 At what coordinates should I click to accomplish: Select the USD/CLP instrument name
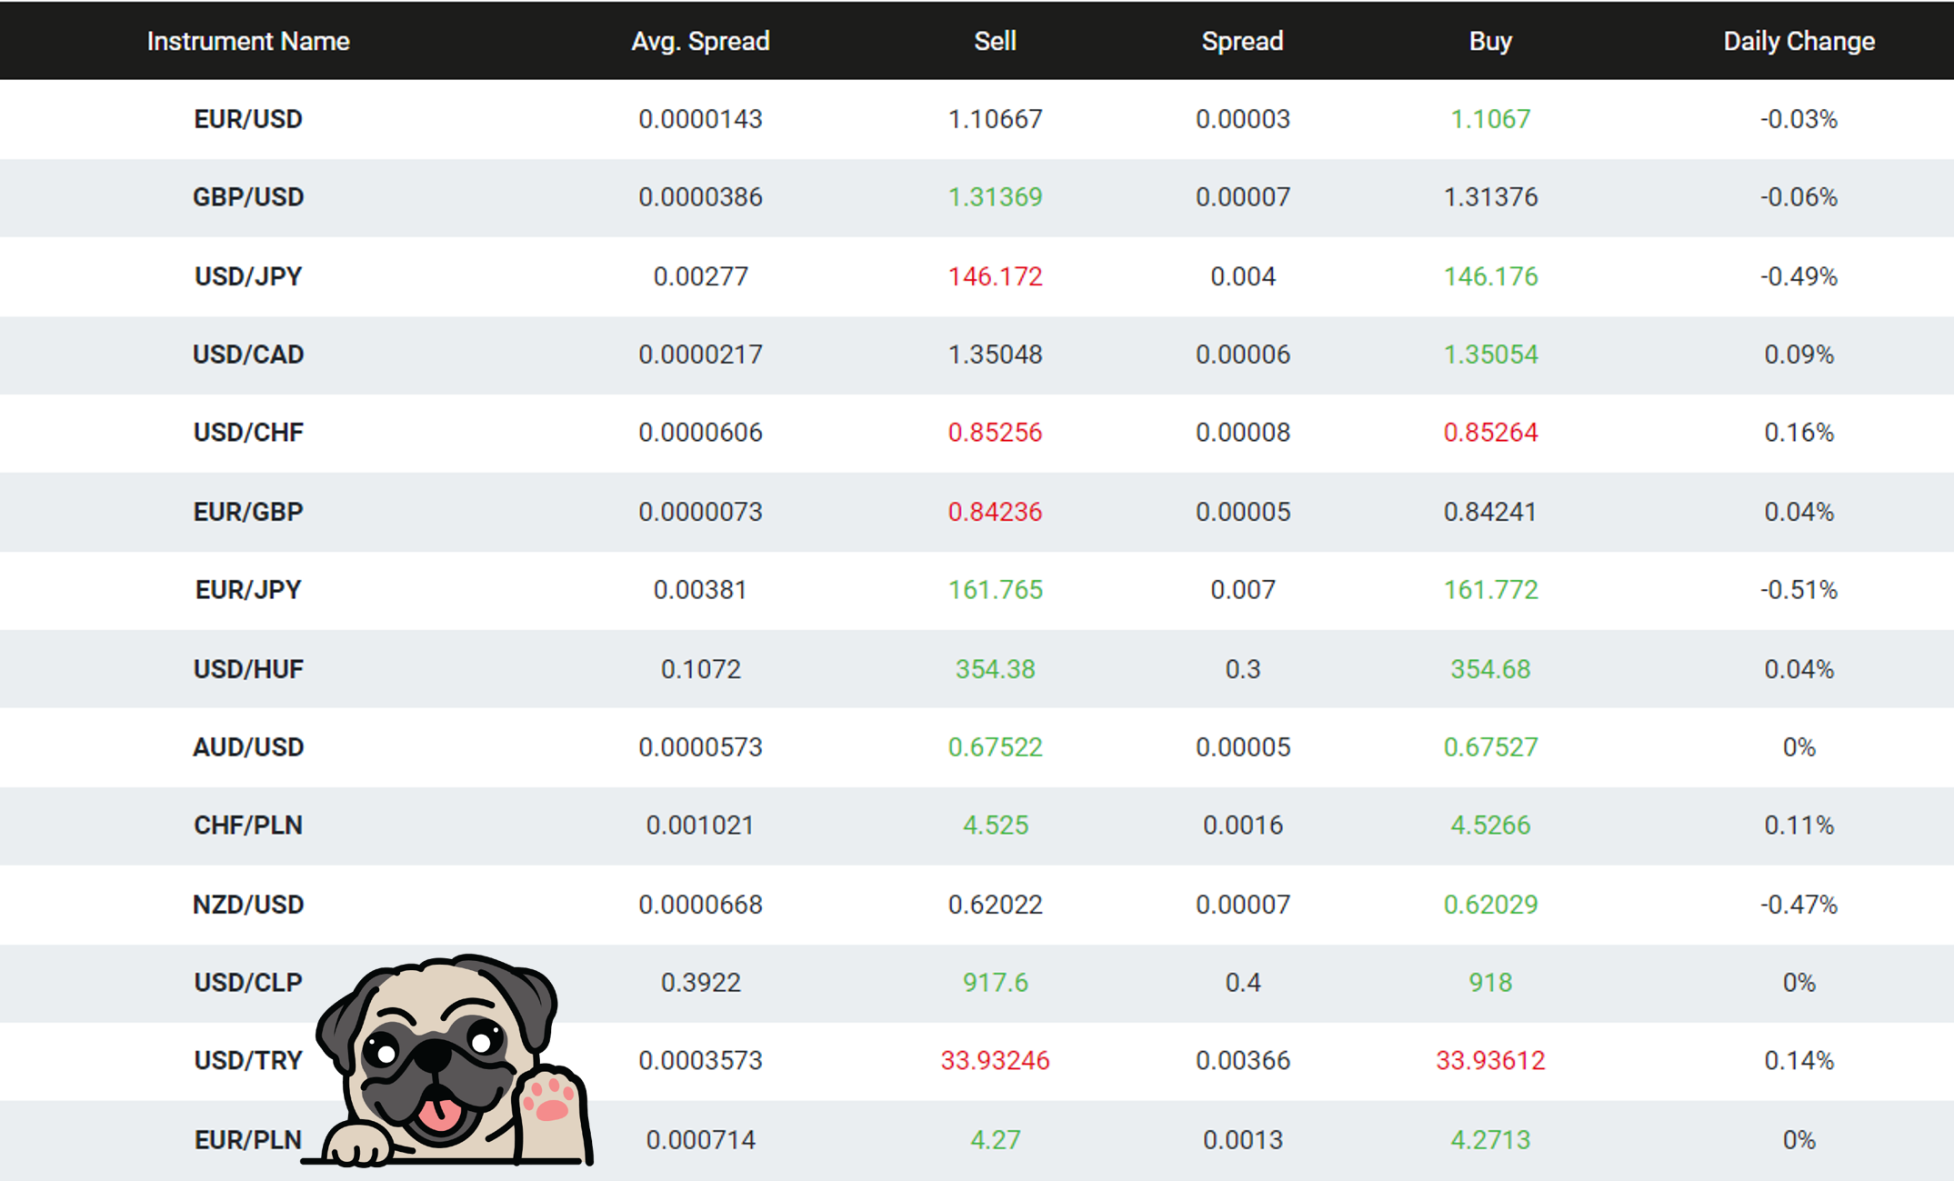tap(248, 983)
